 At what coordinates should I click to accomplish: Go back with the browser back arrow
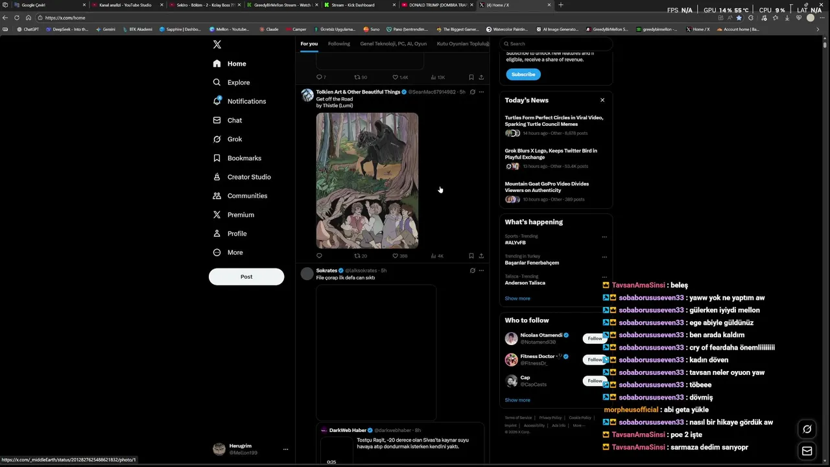pyautogui.click(x=6, y=18)
